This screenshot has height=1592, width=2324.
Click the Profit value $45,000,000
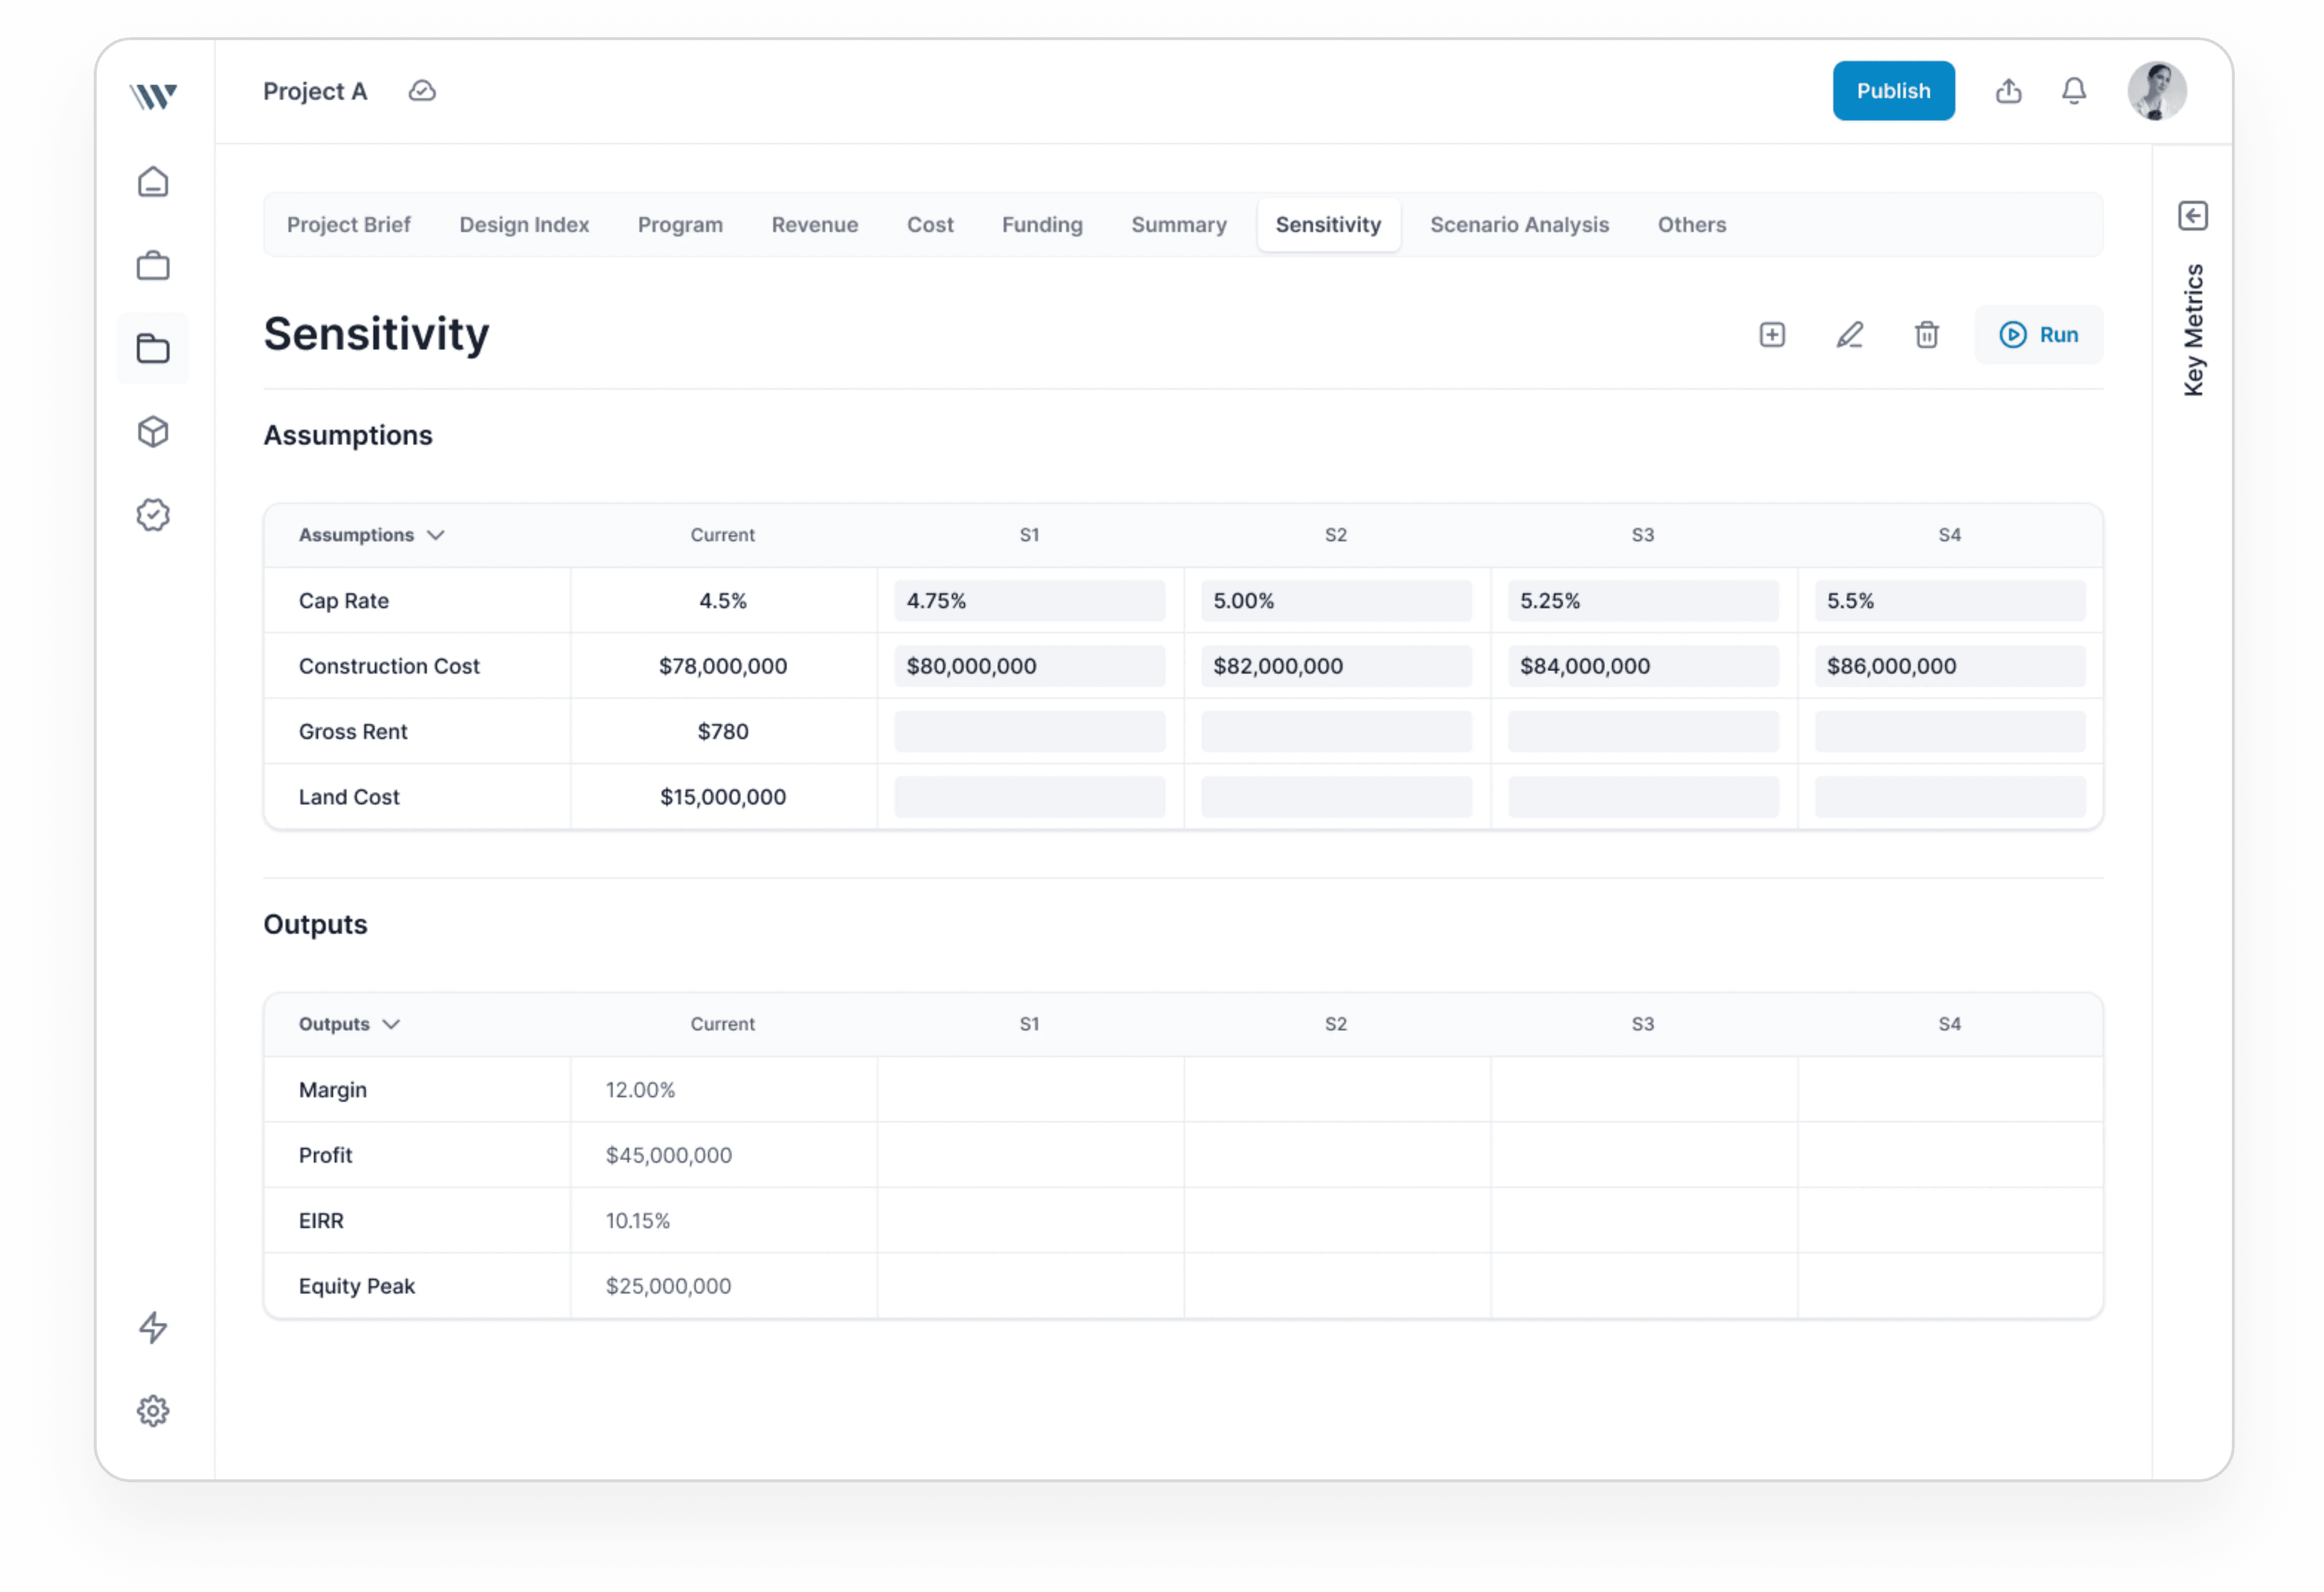tap(669, 1155)
